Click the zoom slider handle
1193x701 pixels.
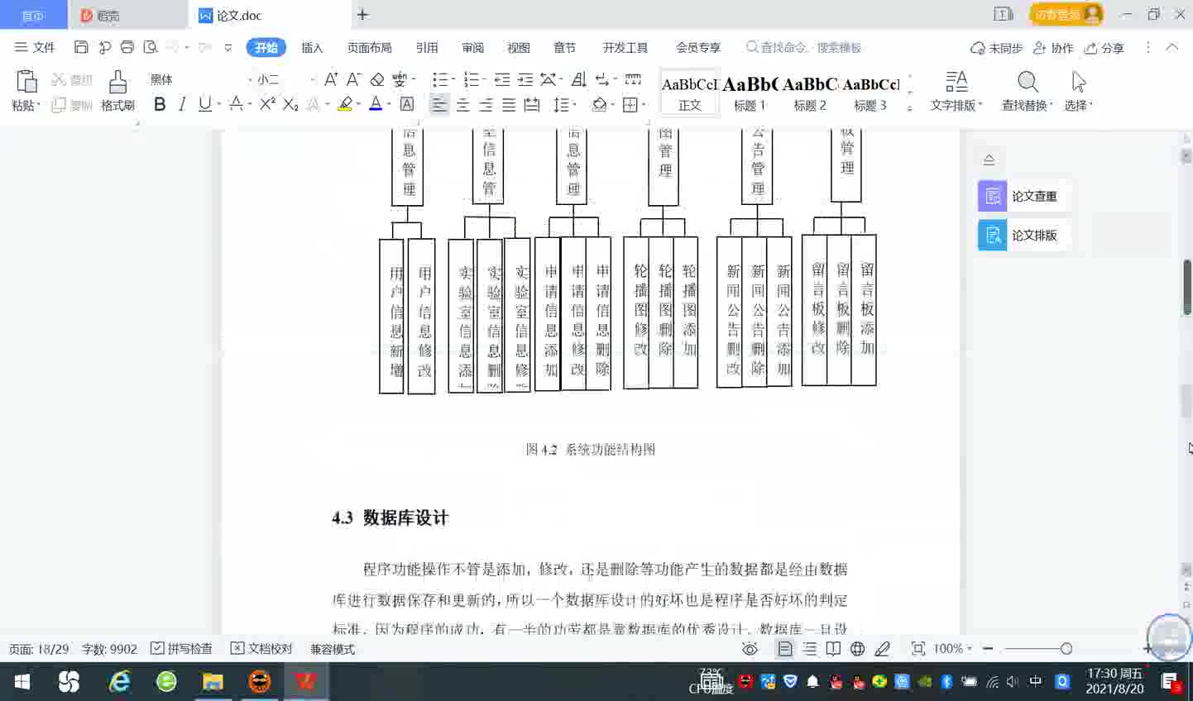(1066, 649)
